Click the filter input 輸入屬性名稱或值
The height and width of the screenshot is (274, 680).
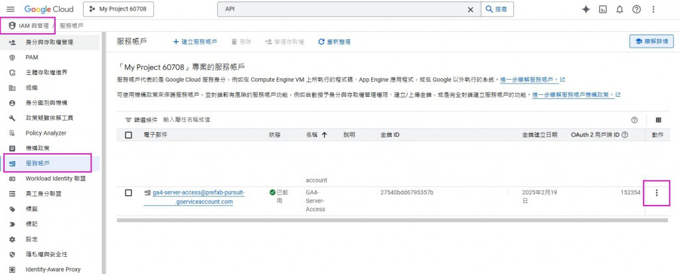[x=187, y=119]
